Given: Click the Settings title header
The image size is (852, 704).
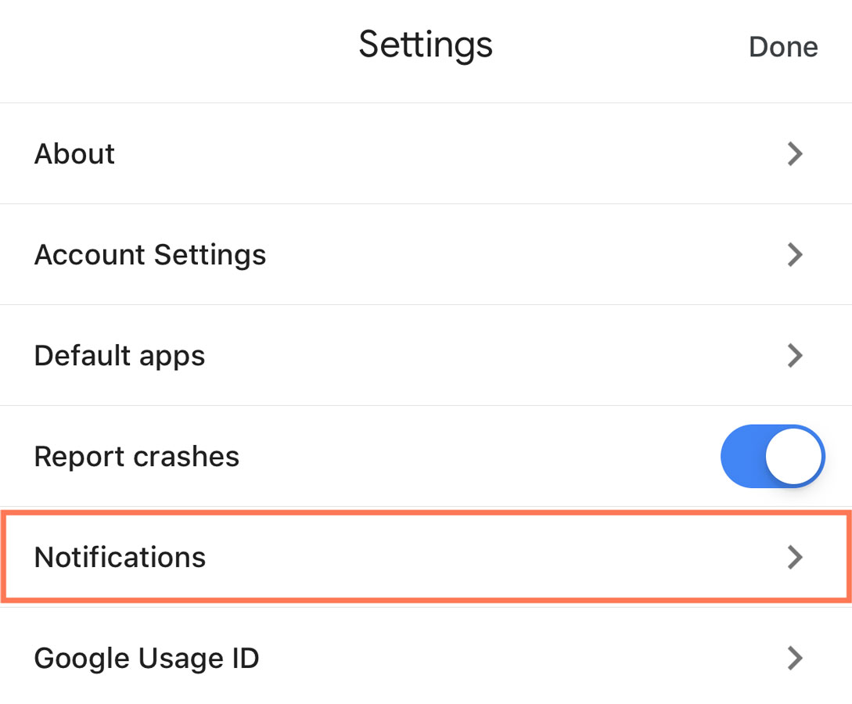Looking at the screenshot, I should 426,45.
